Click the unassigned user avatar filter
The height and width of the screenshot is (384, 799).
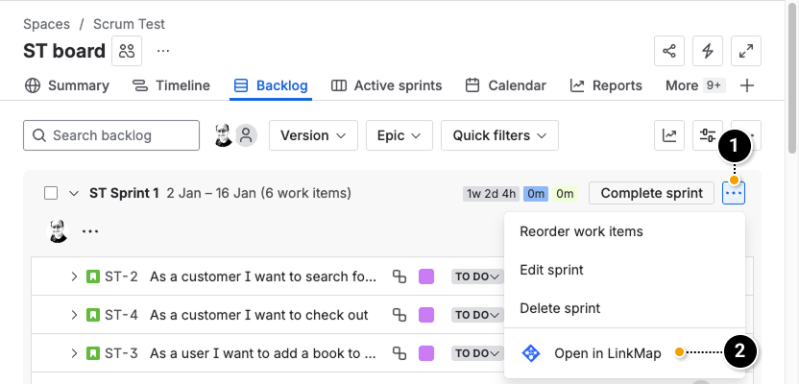tap(247, 135)
